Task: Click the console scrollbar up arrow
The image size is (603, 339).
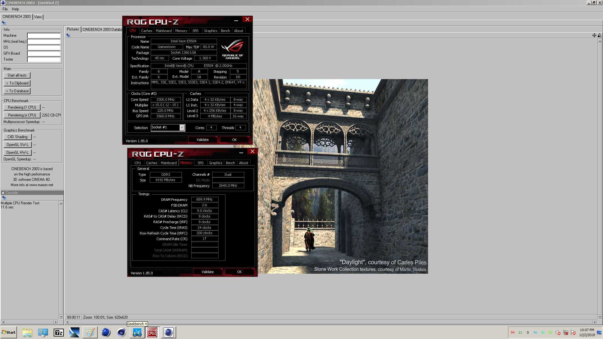Action: click(61, 203)
